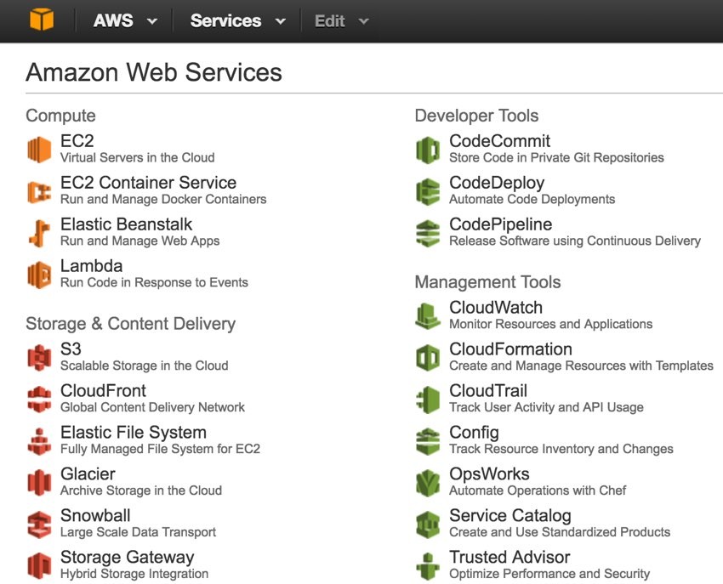Viewport: 723px width, 584px height.
Task: Open the Lambda link
Action: pos(91,265)
